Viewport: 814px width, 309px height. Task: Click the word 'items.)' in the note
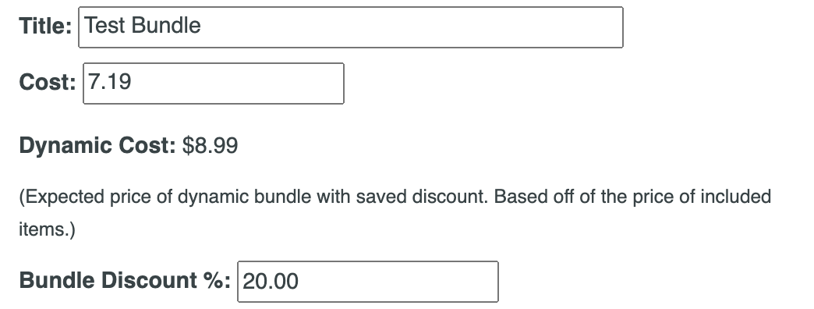click(48, 229)
